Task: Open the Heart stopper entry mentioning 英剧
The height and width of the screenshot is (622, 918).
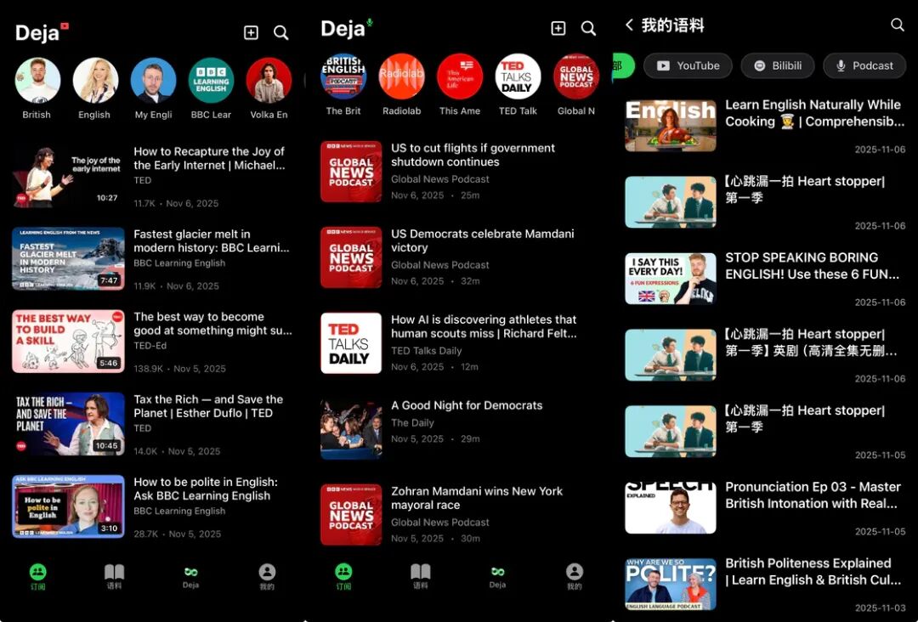Action: coord(765,355)
